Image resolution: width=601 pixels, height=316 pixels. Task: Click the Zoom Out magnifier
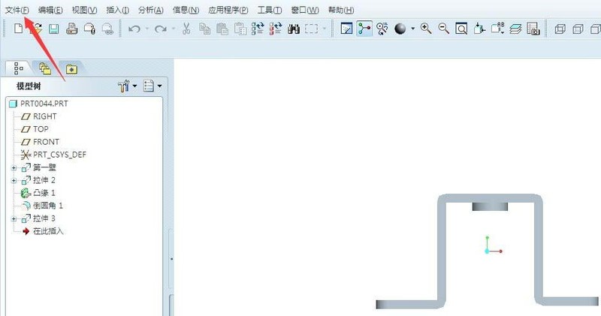coord(443,29)
